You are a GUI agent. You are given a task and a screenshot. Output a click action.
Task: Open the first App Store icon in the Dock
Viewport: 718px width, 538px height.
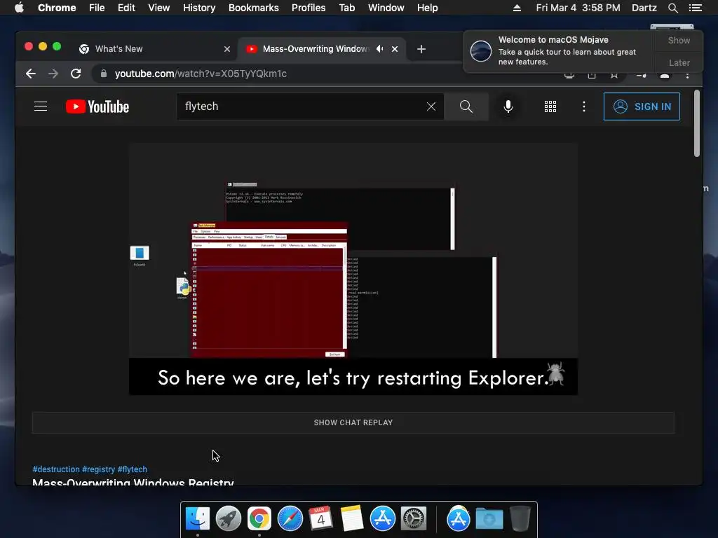pos(382,519)
